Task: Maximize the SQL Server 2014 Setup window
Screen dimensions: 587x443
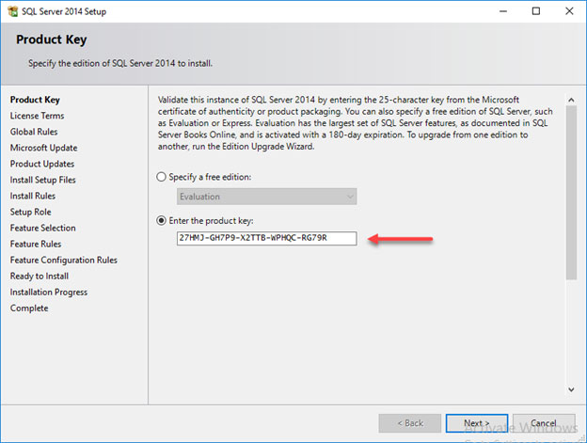Action: (x=536, y=11)
